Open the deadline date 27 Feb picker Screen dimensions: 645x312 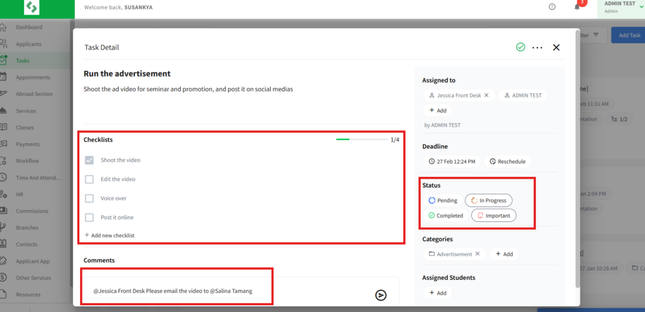(x=452, y=162)
